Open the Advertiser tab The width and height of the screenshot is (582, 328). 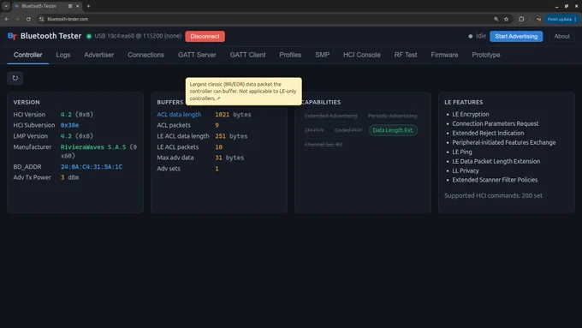98,55
